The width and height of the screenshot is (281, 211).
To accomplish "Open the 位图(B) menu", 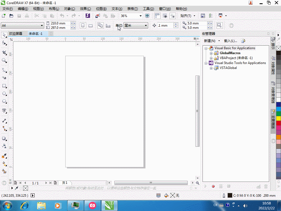I will coord(101,9).
